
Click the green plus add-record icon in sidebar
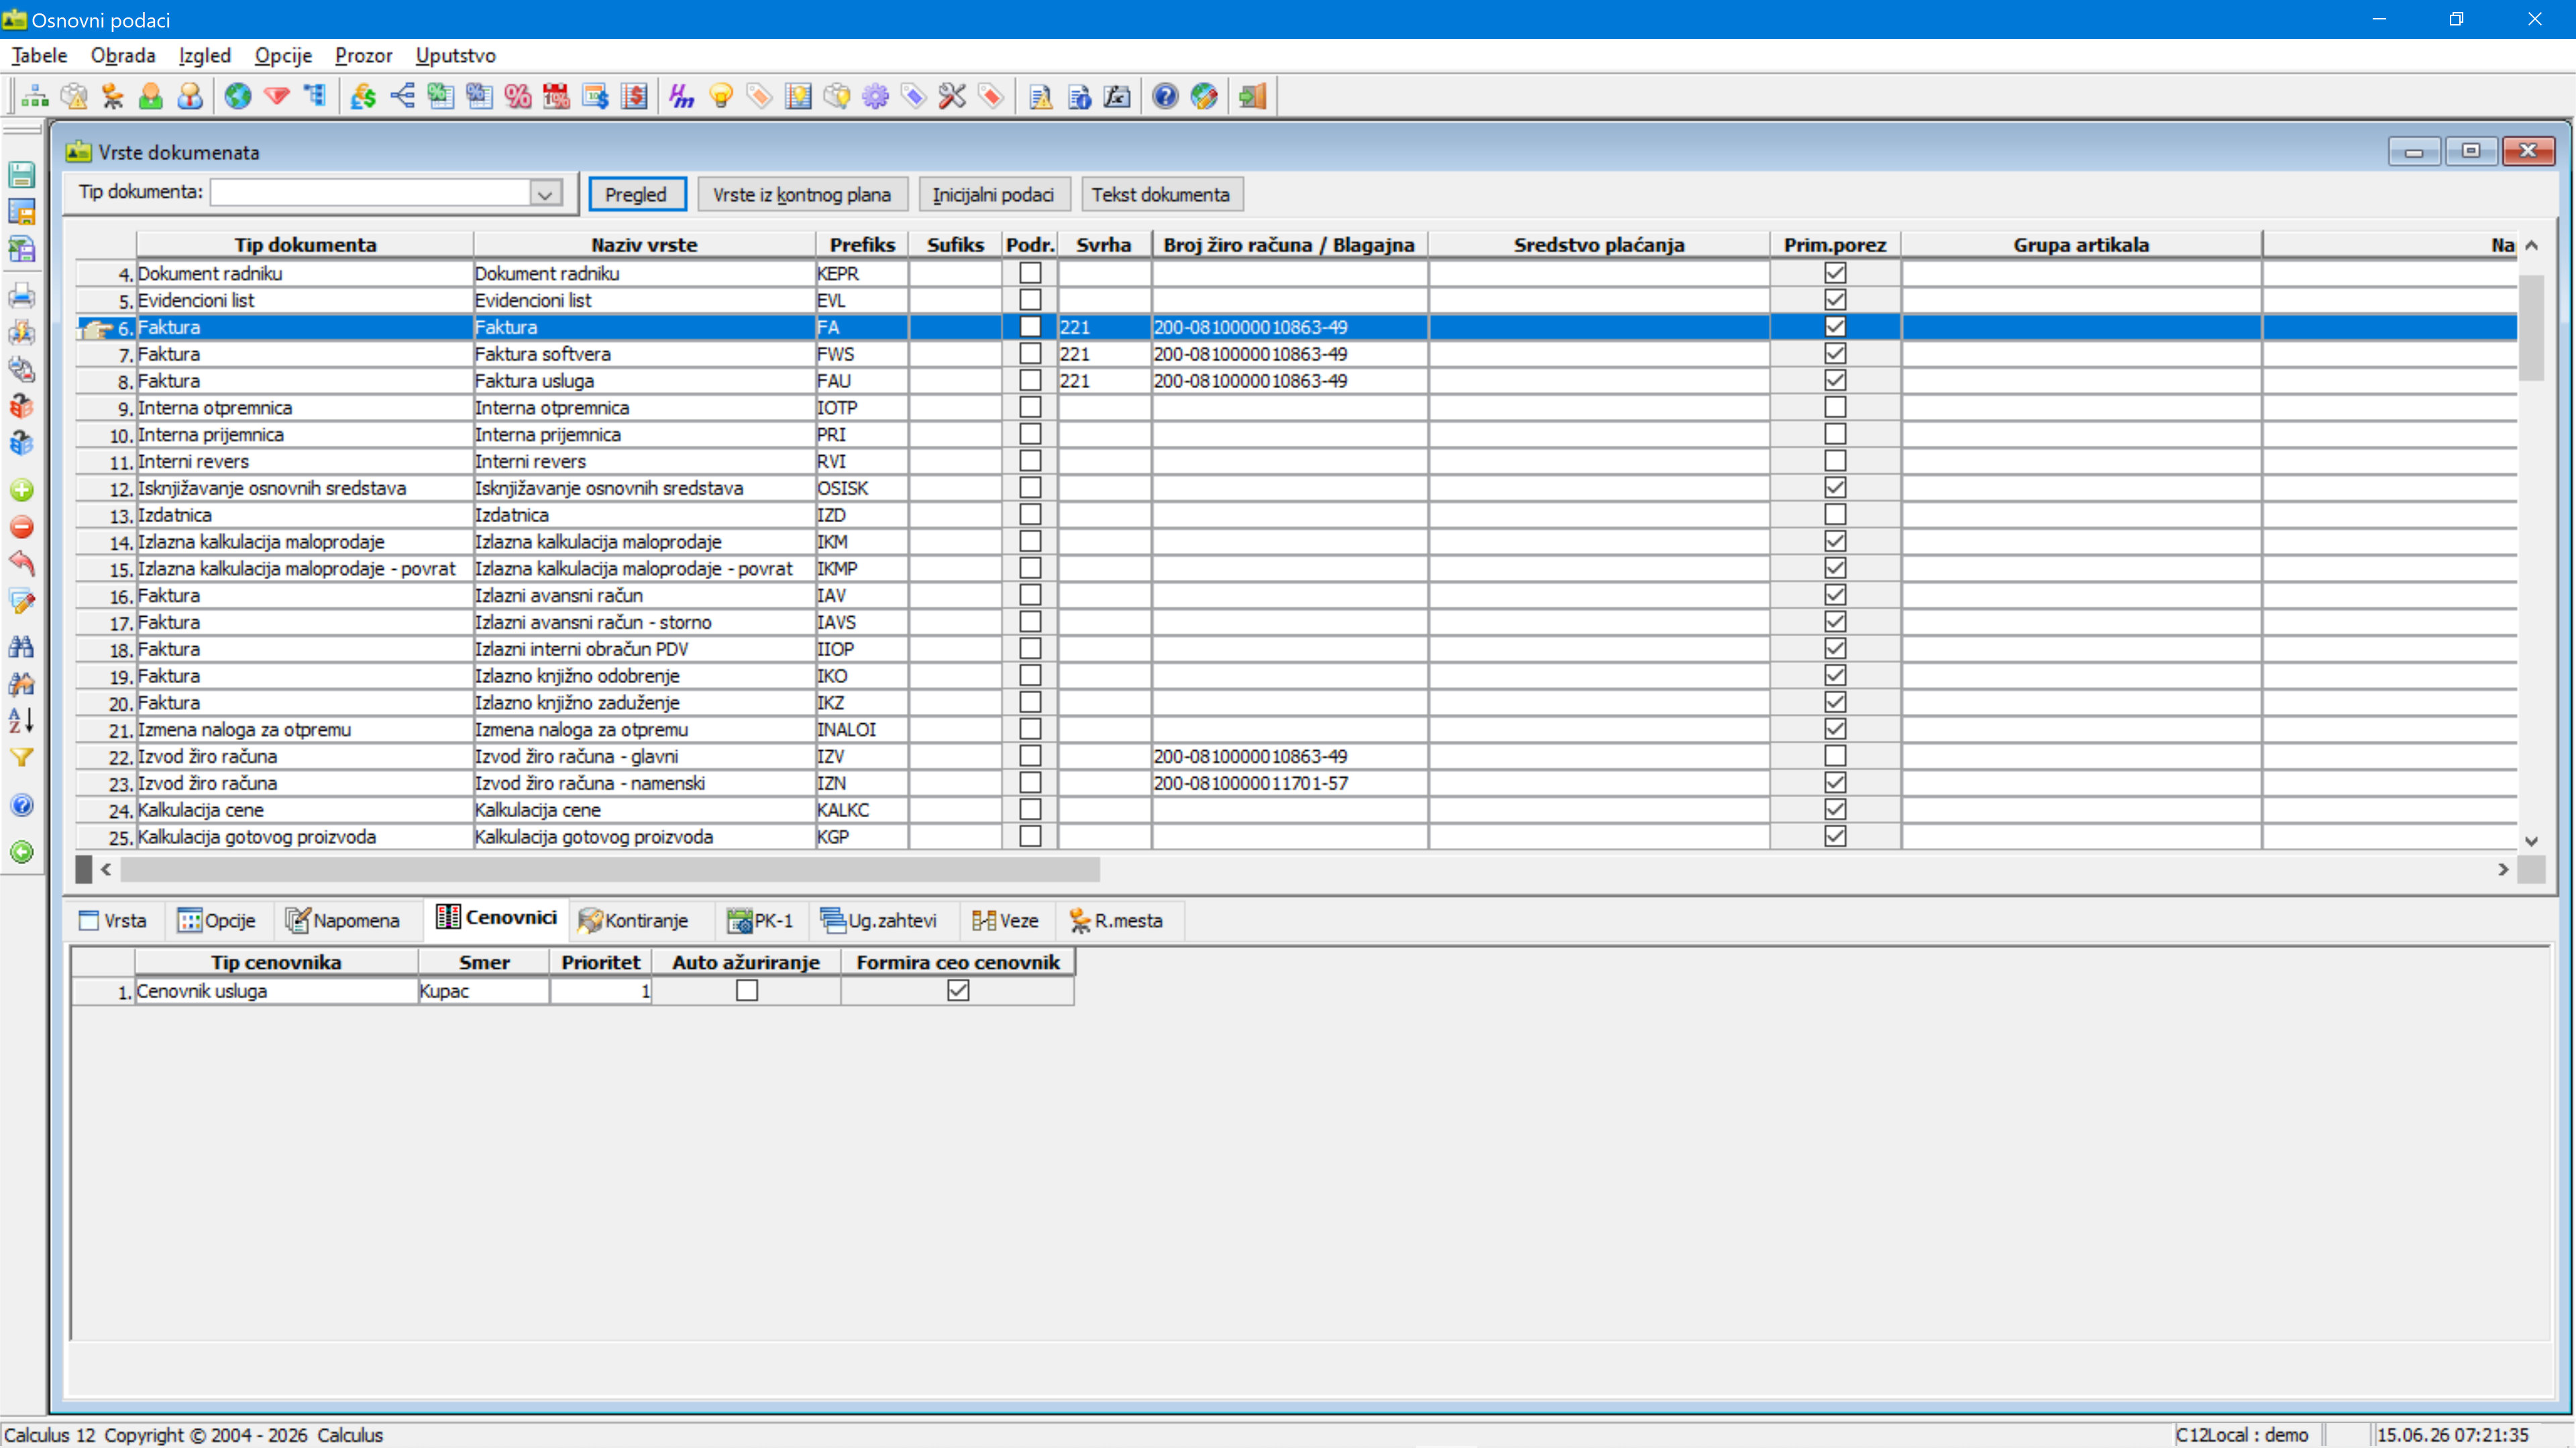point(22,489)
